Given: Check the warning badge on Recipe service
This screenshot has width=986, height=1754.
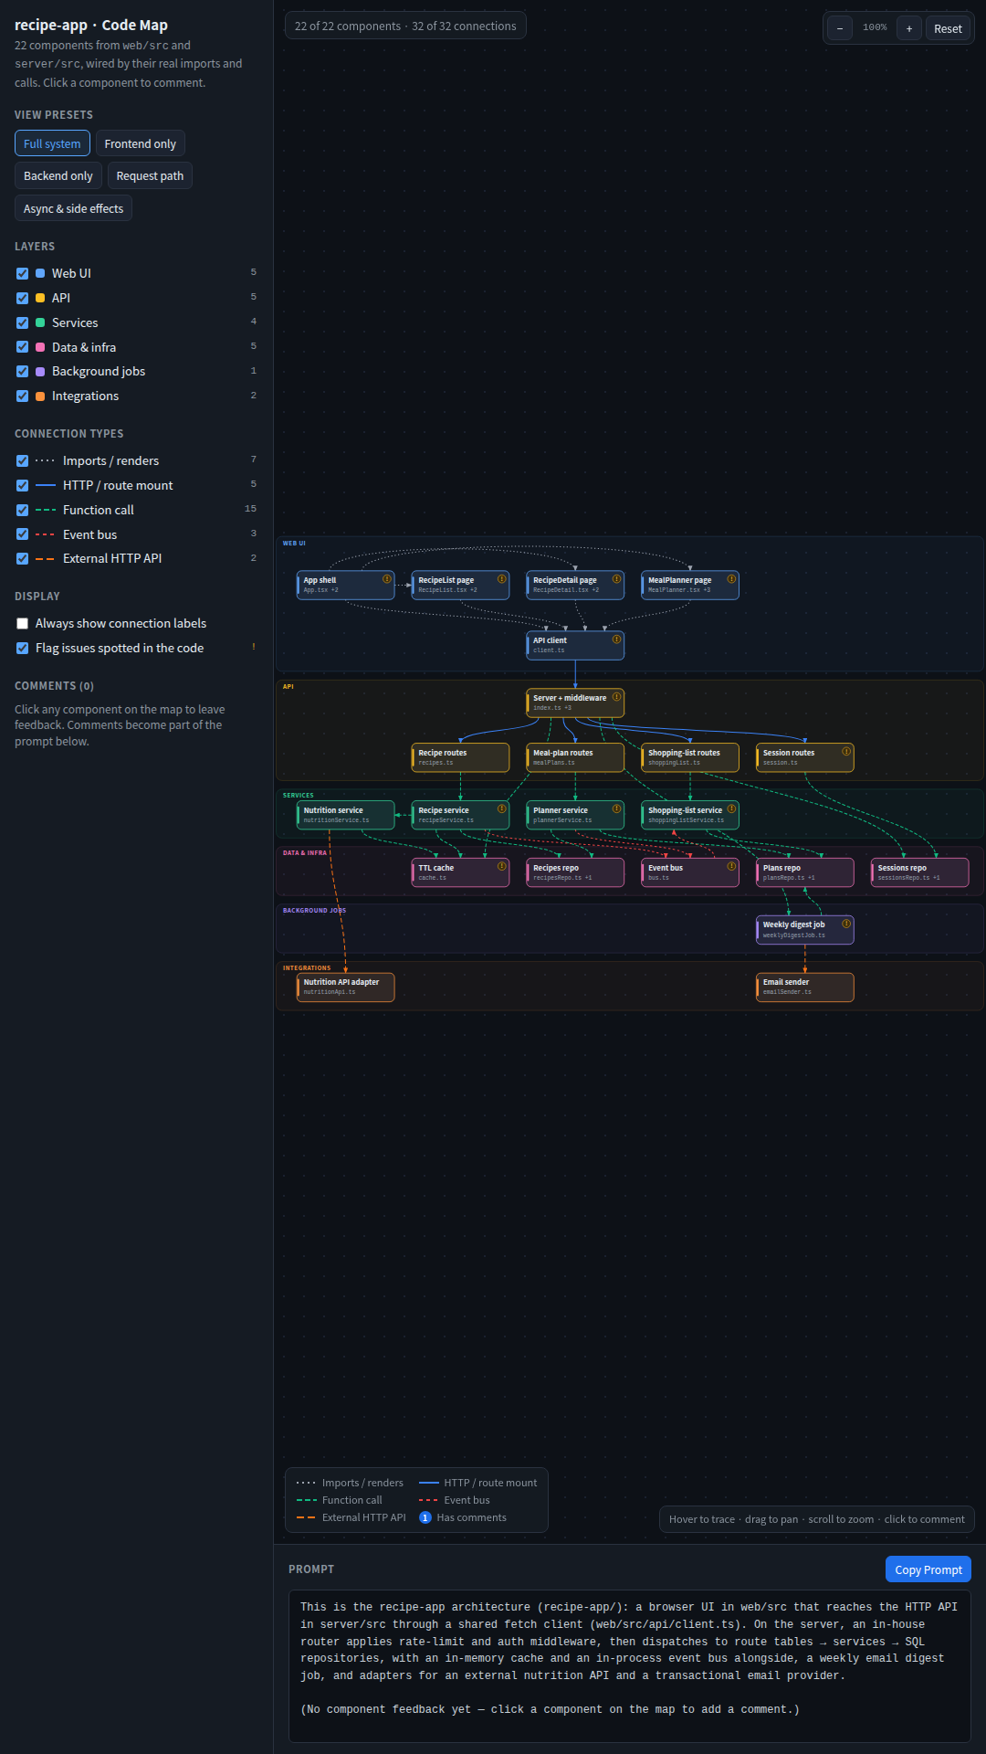Looking at the screenshot, I should click(x=502, y=809).
